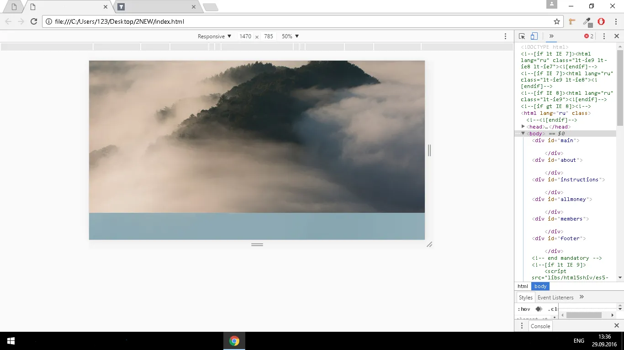Viewport: 624px width, 350px height.
Task: Toggle the .cls class editor button
Action: pyautogui.click(x=553, y=309)
